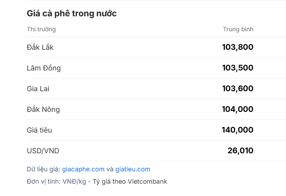Screen dimensions: 286x196
Task: Click the Thị trường column header
Action: 41,29
